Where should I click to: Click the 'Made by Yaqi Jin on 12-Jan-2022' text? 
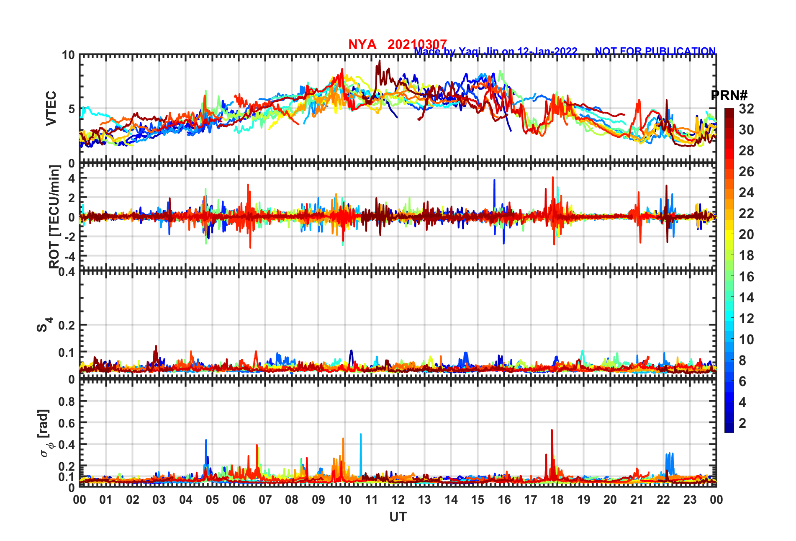pyautogui.click(x=496, y=52)
